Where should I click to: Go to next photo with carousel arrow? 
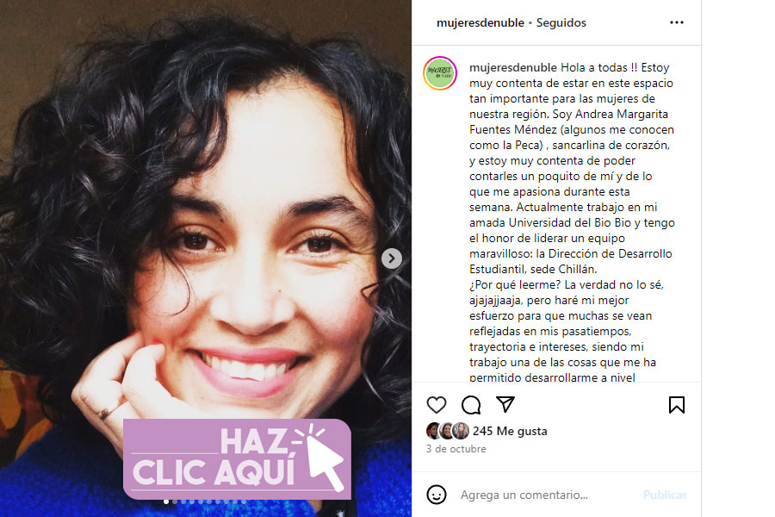pyautogui.click(x=392, y=258)
